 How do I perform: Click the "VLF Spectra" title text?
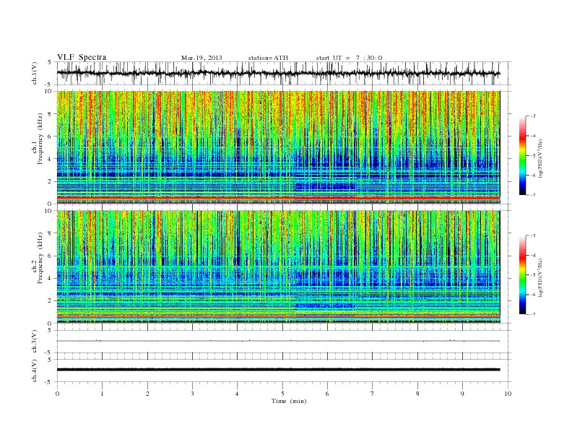[82, 57]
